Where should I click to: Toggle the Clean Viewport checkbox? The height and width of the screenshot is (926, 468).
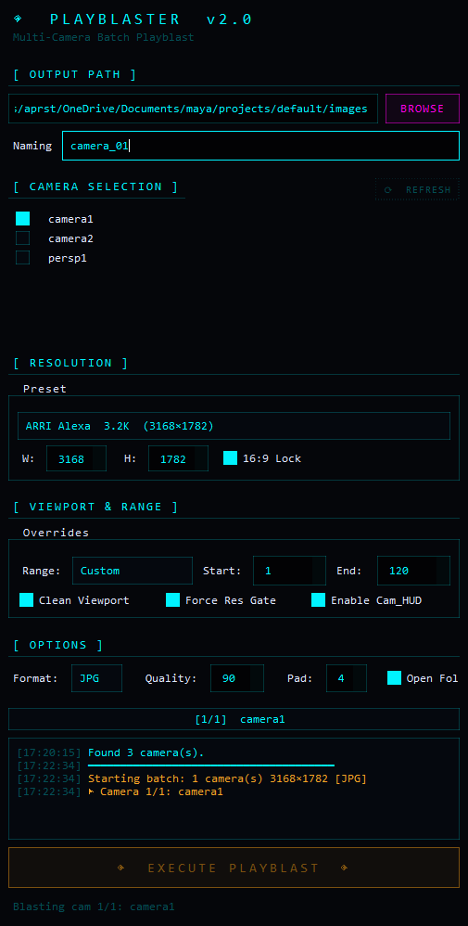[26, 600]
